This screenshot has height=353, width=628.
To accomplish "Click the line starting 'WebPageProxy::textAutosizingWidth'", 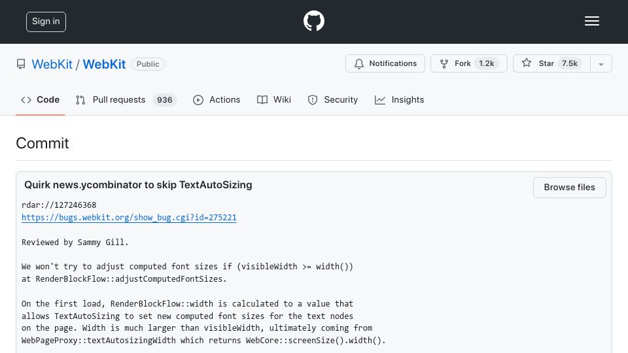I will (x=203, y=340).
